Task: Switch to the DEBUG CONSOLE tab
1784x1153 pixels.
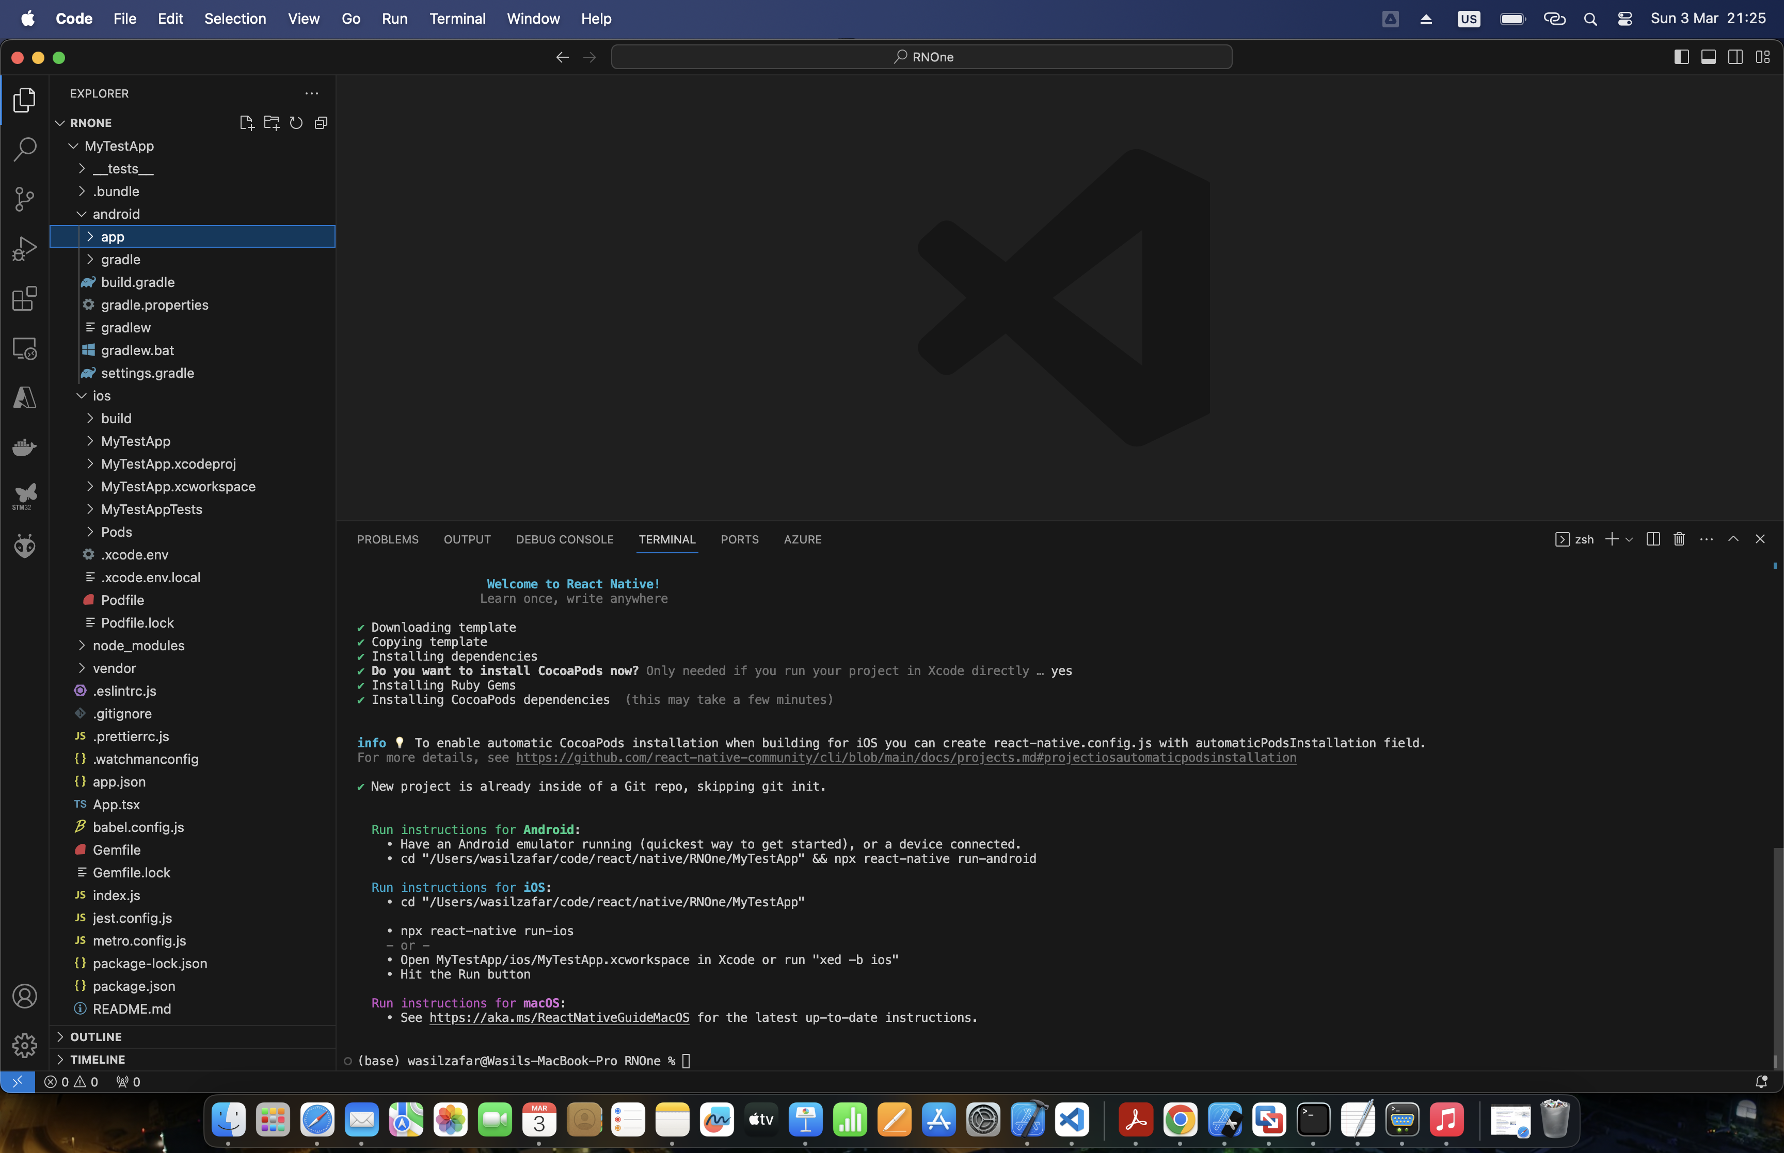Action: (x=565, y=539)
